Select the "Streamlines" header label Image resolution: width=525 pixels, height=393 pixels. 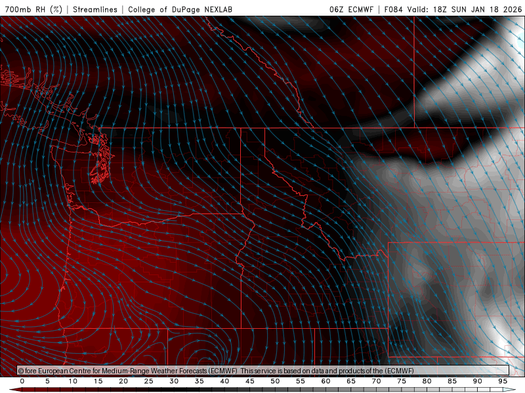pos(95,9)
